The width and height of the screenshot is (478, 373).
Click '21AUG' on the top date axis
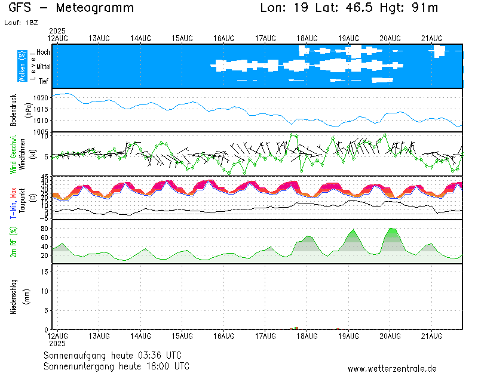(431, 38)
